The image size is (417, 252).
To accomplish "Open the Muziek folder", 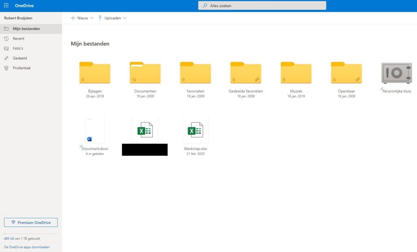I will point(296,73).
